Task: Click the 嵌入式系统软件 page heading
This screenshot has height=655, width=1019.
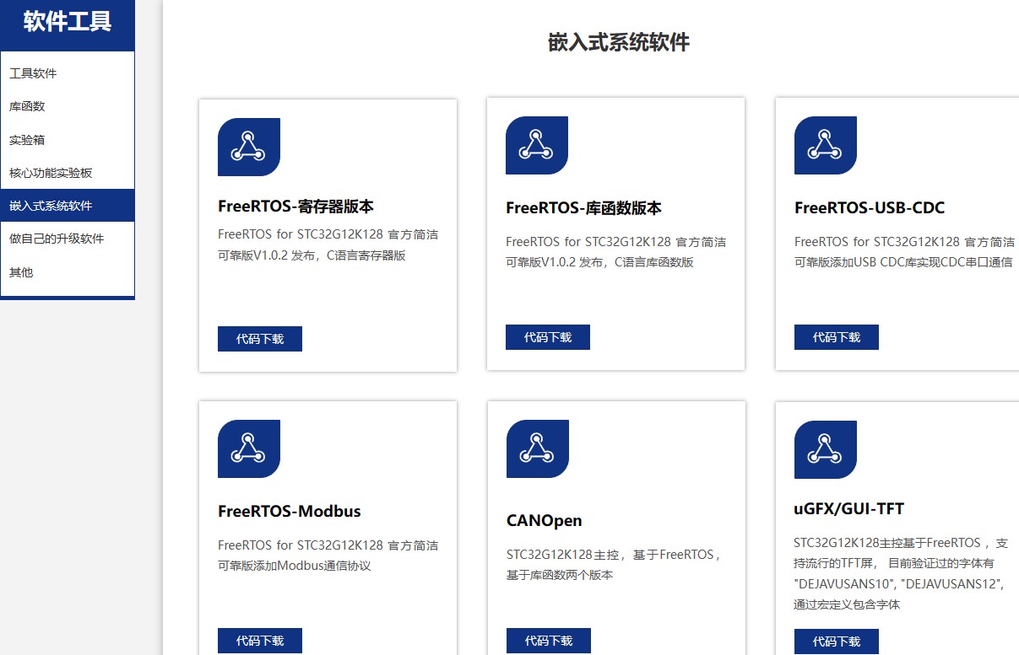Action: (619, 43)
